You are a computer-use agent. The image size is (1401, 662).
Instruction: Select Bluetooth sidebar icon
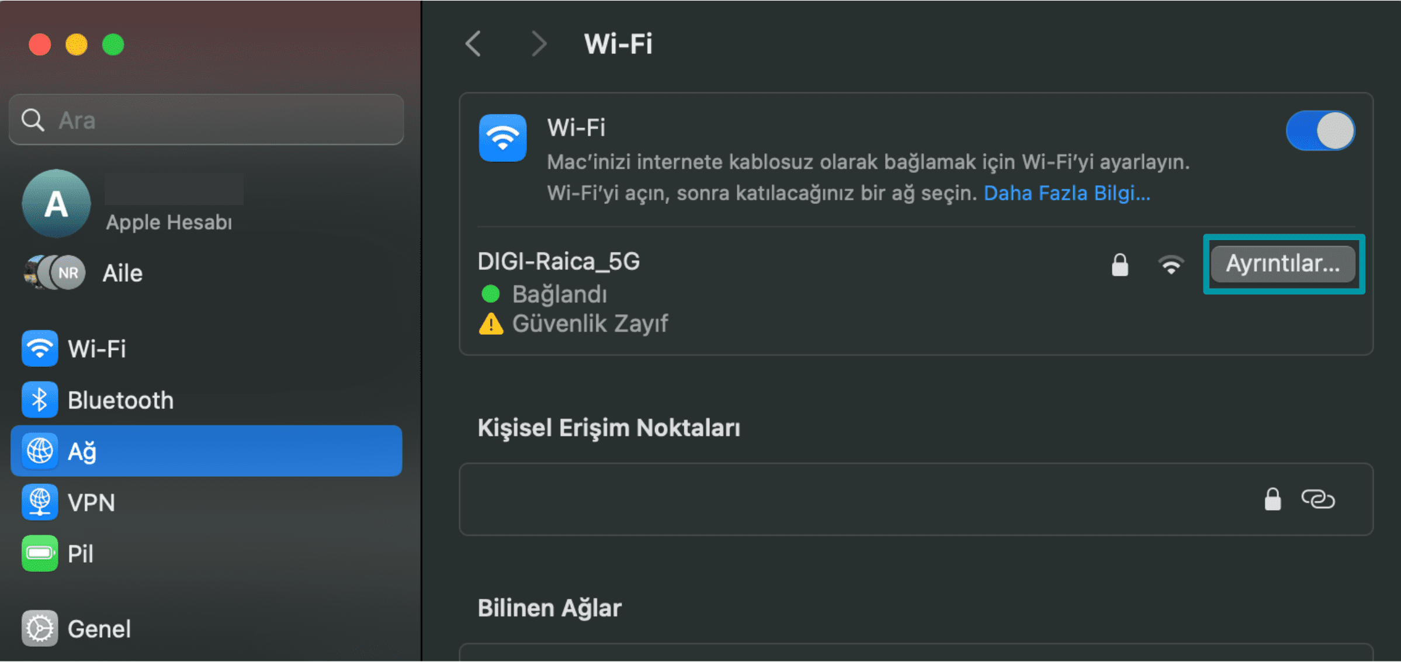(x=40, y=400)
